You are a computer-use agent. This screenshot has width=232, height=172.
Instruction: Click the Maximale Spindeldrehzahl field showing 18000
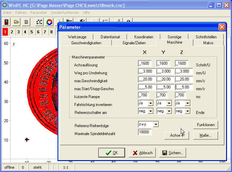click(x=145, y=132)
